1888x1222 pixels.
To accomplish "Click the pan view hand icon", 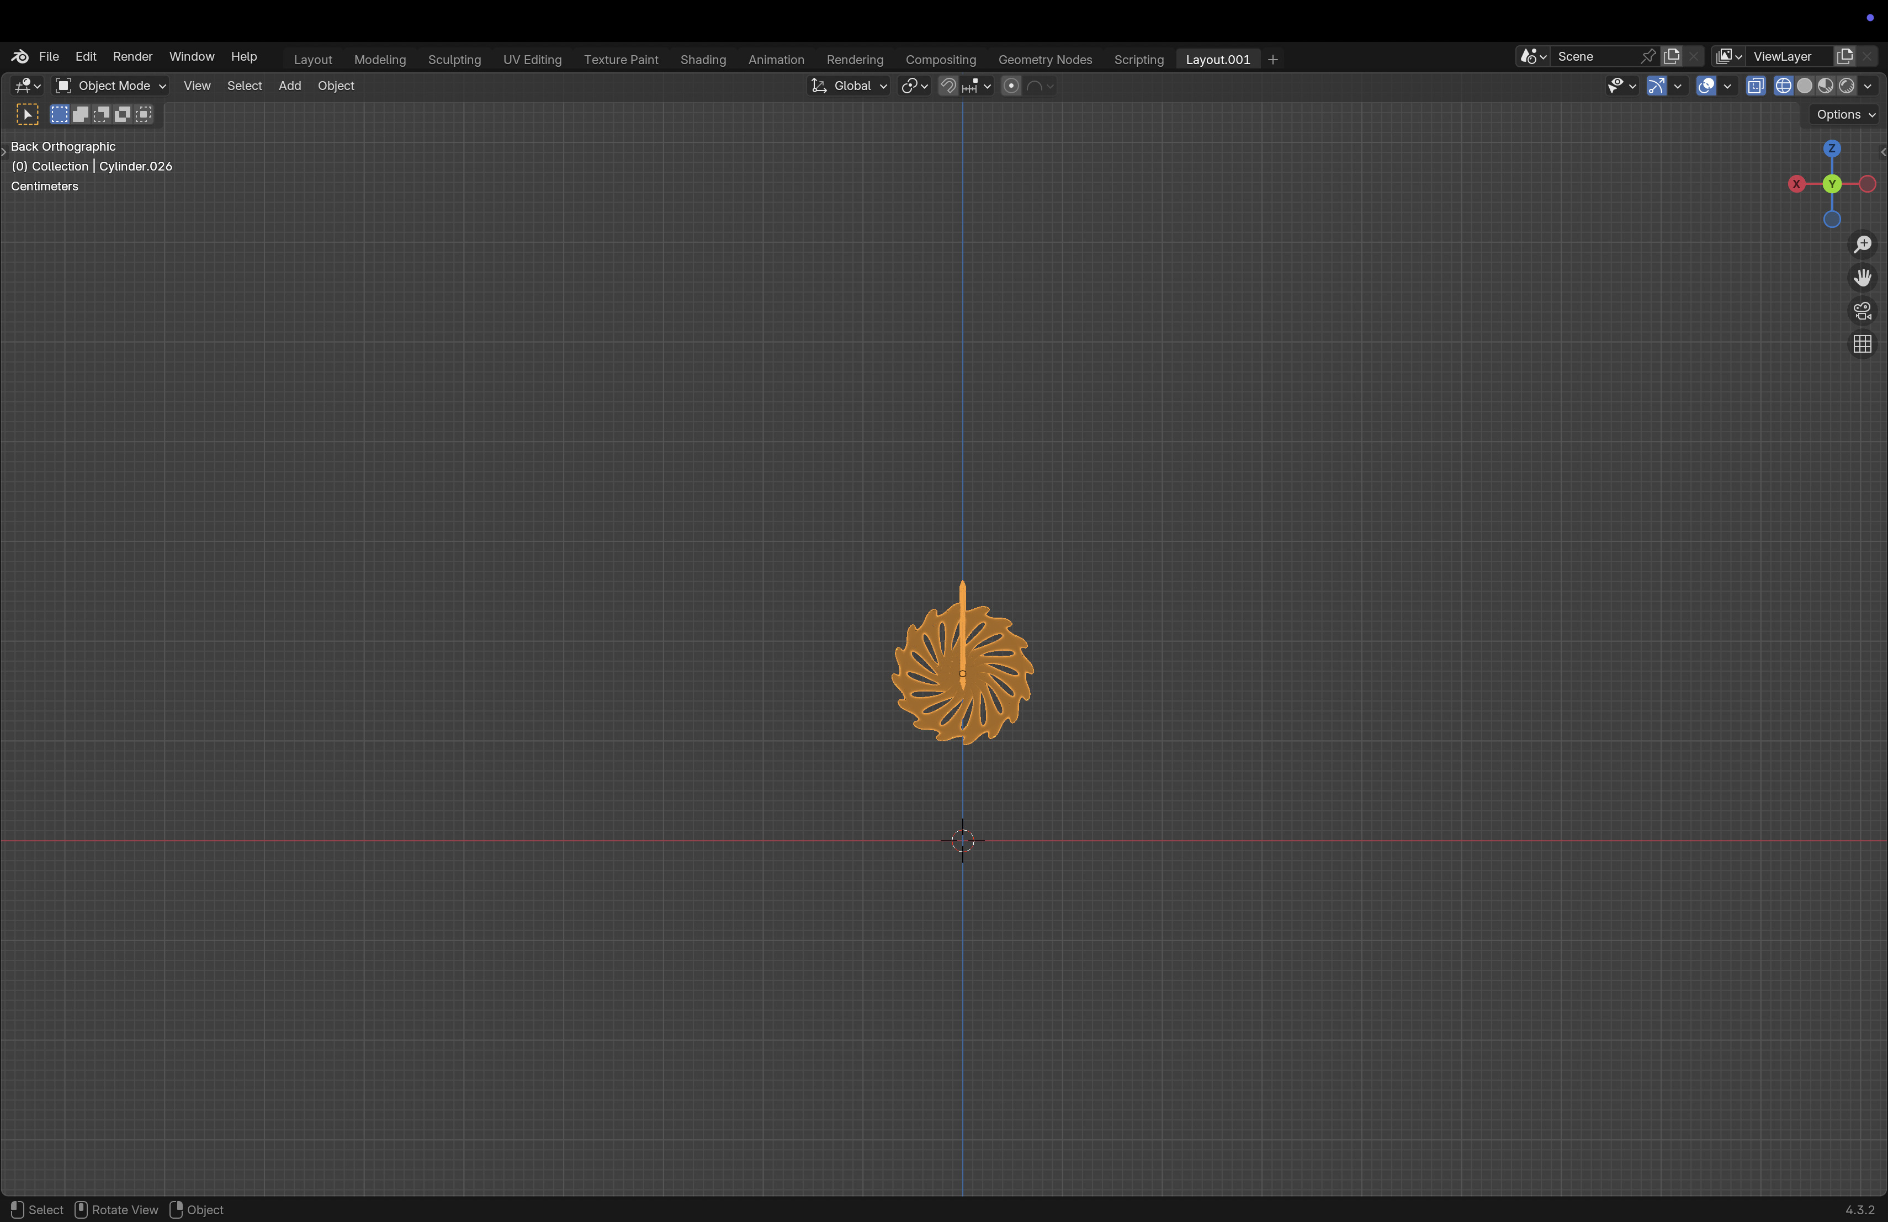I will pyautogui.click(x=1862, y=278).
